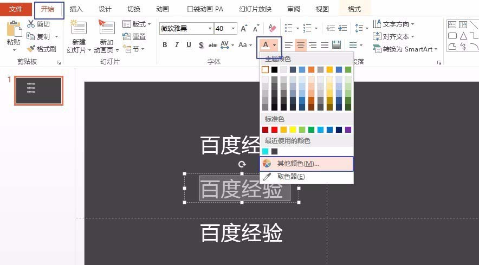Image resolution: width=479 pixels, height=265 pixels.
Task: Select the Format Painter brush
Action: (31, 49)
